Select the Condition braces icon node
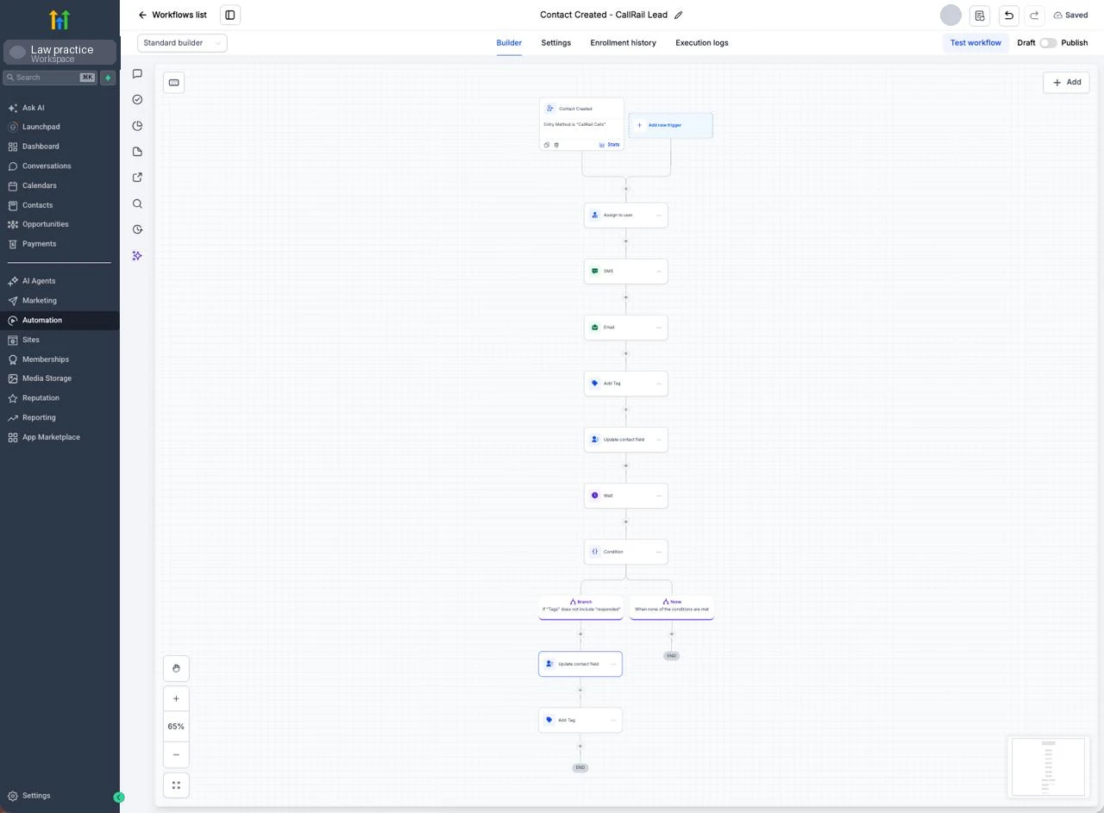Viewport: 1104px width, 813px height. [595, 552]
